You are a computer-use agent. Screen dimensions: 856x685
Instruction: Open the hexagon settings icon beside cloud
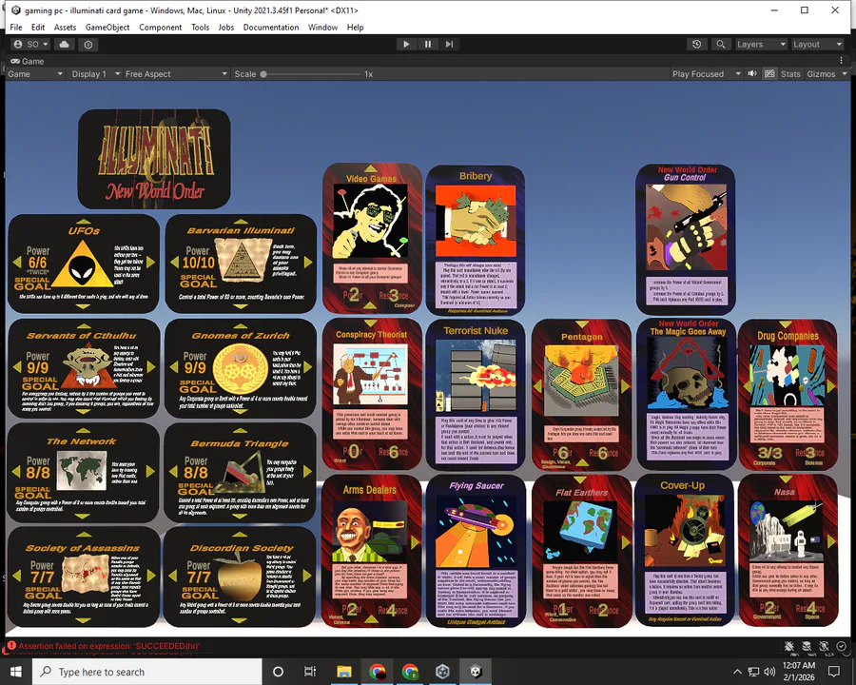pos(88,45)
